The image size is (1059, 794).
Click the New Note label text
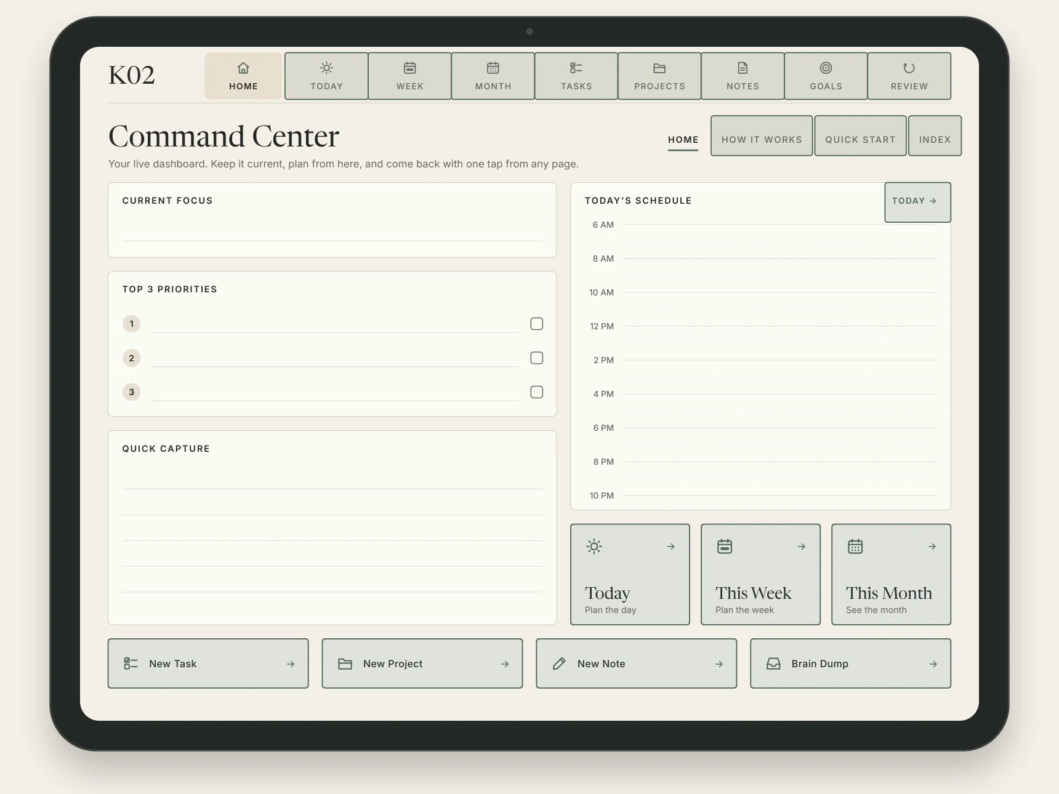click(601, 664)
